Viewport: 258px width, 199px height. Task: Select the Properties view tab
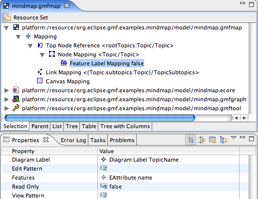click(x=25, y=140)
